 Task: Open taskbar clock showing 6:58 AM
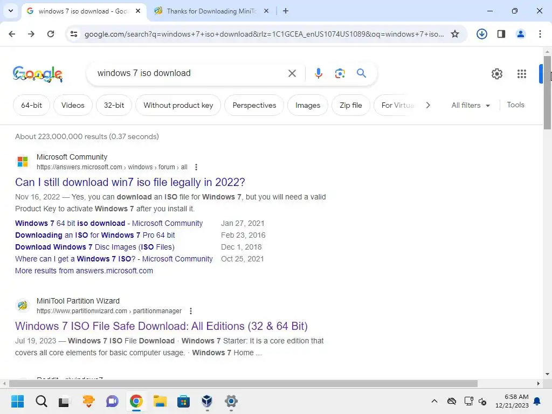coord(512,401)
